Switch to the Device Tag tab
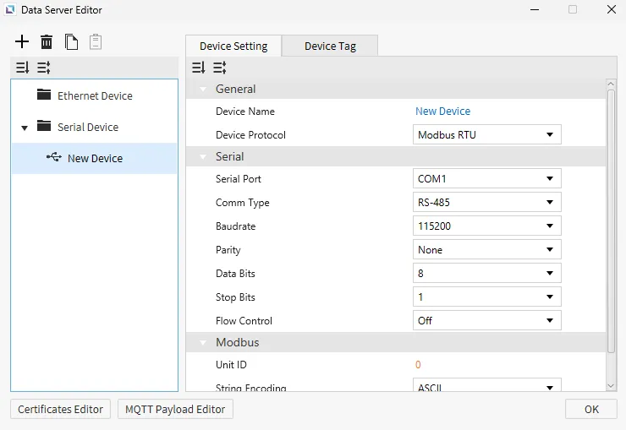Screen dimensions: 626x430 (330, 46)
